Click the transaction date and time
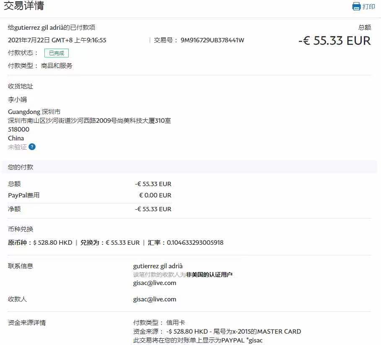381x345 pixels. click(x=57, y=40)
